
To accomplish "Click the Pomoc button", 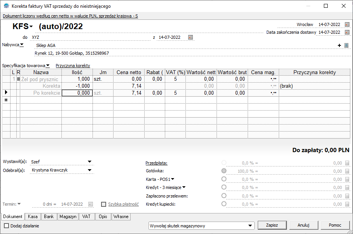I will coord(335,225).
